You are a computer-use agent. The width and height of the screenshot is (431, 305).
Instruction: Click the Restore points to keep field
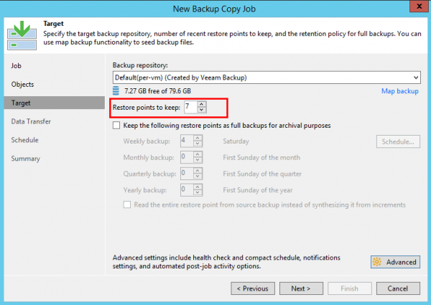190,107
